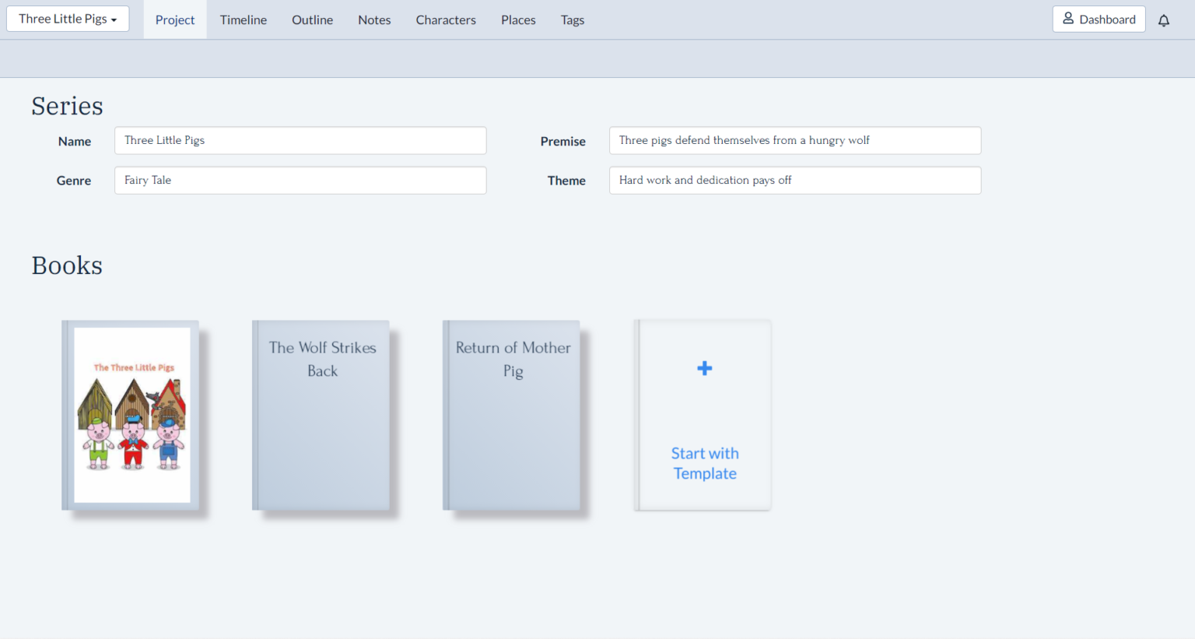
Task: Click the blue plus icon to add book
Action: tap(704, 368)
